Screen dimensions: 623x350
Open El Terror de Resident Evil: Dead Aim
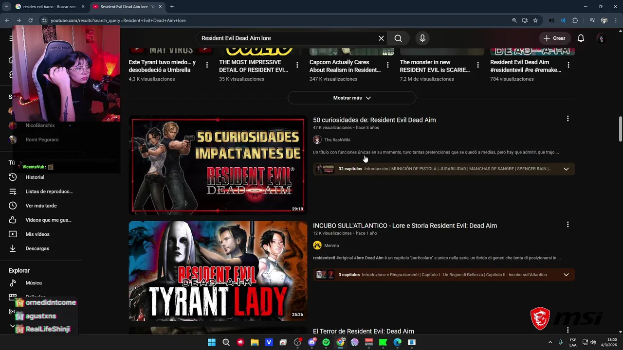pyautogui.click(x=364, y=332)
